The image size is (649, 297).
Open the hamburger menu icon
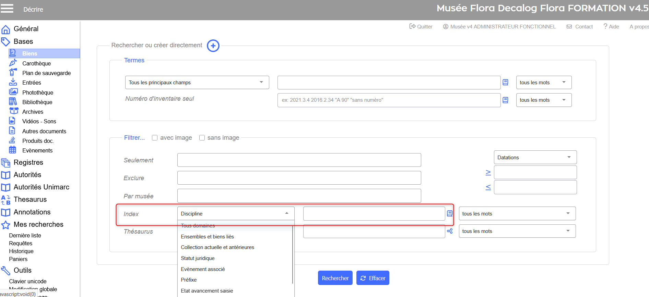pos(7,8)
